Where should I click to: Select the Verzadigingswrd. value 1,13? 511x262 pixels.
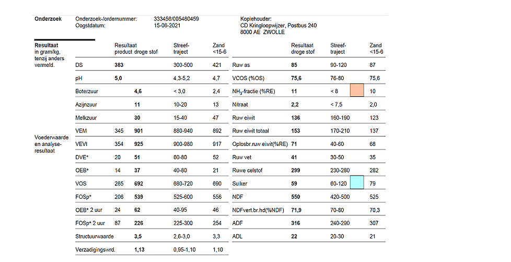[140, 250]
